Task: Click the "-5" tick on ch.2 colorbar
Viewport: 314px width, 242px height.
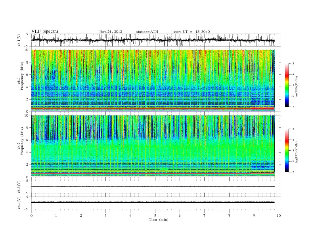Action: tap(293, 151)
